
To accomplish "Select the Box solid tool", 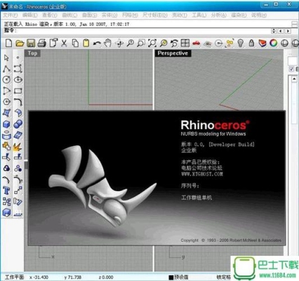I will (6, 124).
